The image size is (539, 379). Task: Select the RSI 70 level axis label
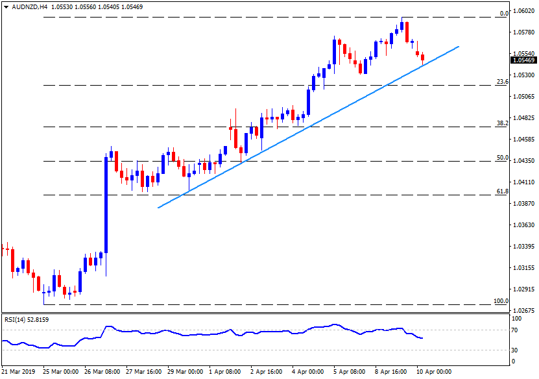pyautogui.click(x=515, y=330)
